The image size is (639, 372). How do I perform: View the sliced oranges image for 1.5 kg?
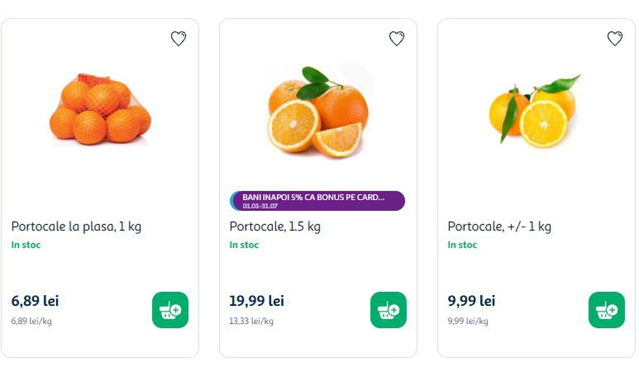coord(318,112)
